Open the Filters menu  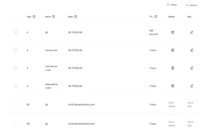pos(171,5)
